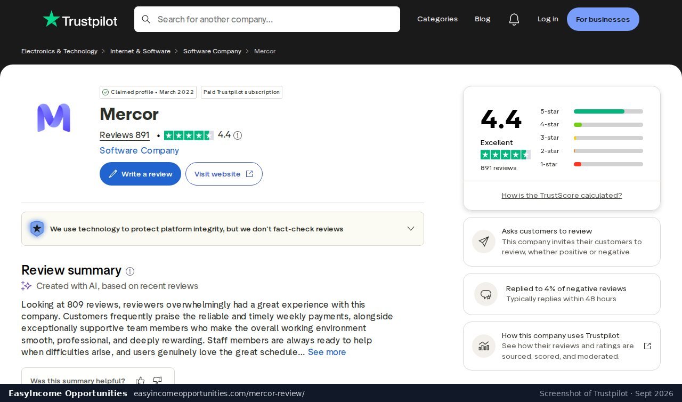The width and height of the screenshot is (682, 402).
Task: Click the claimed profile checkmark icon
Action: point(105,92)
